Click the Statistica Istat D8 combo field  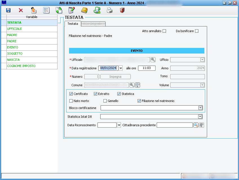point(151,117)
